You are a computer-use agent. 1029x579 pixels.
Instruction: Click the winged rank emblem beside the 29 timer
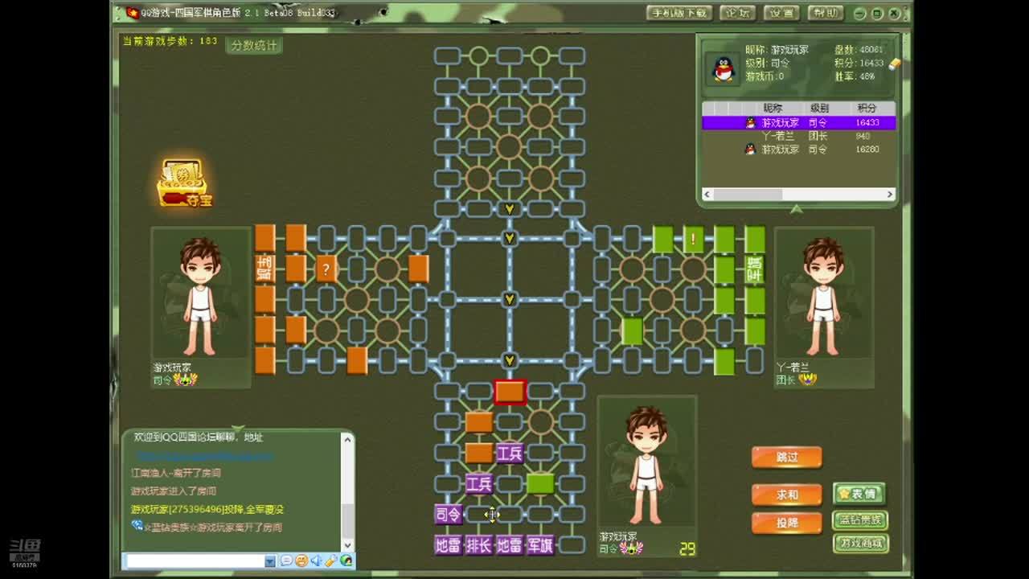631,548
